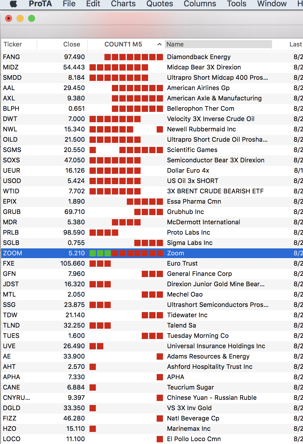Select Bellerophon Ther Com row
The width and height of the screenshot is (303, 444).
(152, 108)
